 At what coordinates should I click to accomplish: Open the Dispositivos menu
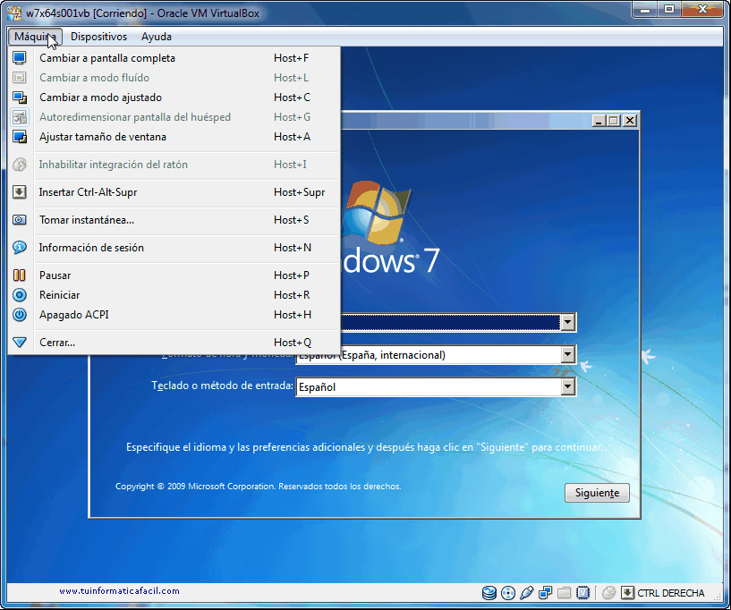tap(98, 37)
